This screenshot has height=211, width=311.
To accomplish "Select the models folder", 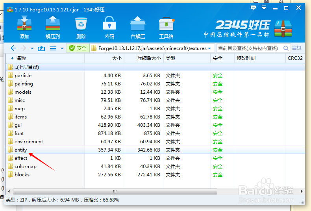I will point(155,92).
